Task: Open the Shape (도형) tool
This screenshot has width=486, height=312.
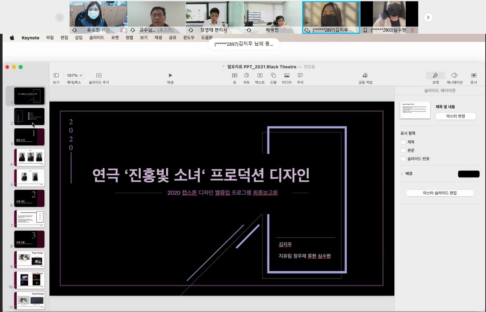Action: 273,76
